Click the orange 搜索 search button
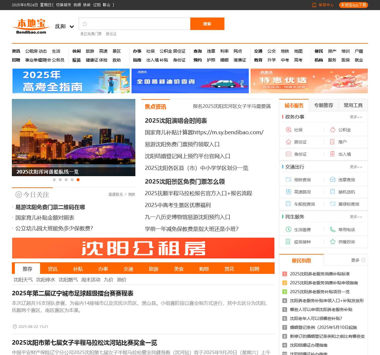This screenshot has height=355, width=380. point(207,24)
